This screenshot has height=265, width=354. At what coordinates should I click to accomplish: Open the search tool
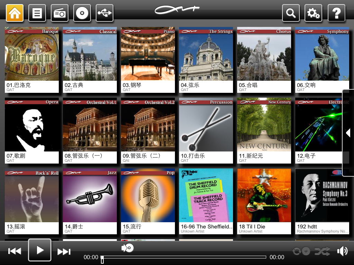[x=291, y=13]
